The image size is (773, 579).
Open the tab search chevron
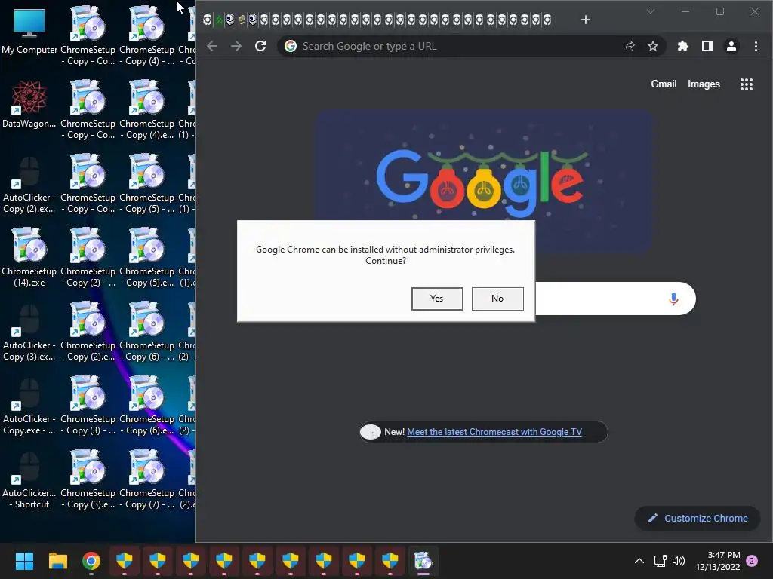650,11
